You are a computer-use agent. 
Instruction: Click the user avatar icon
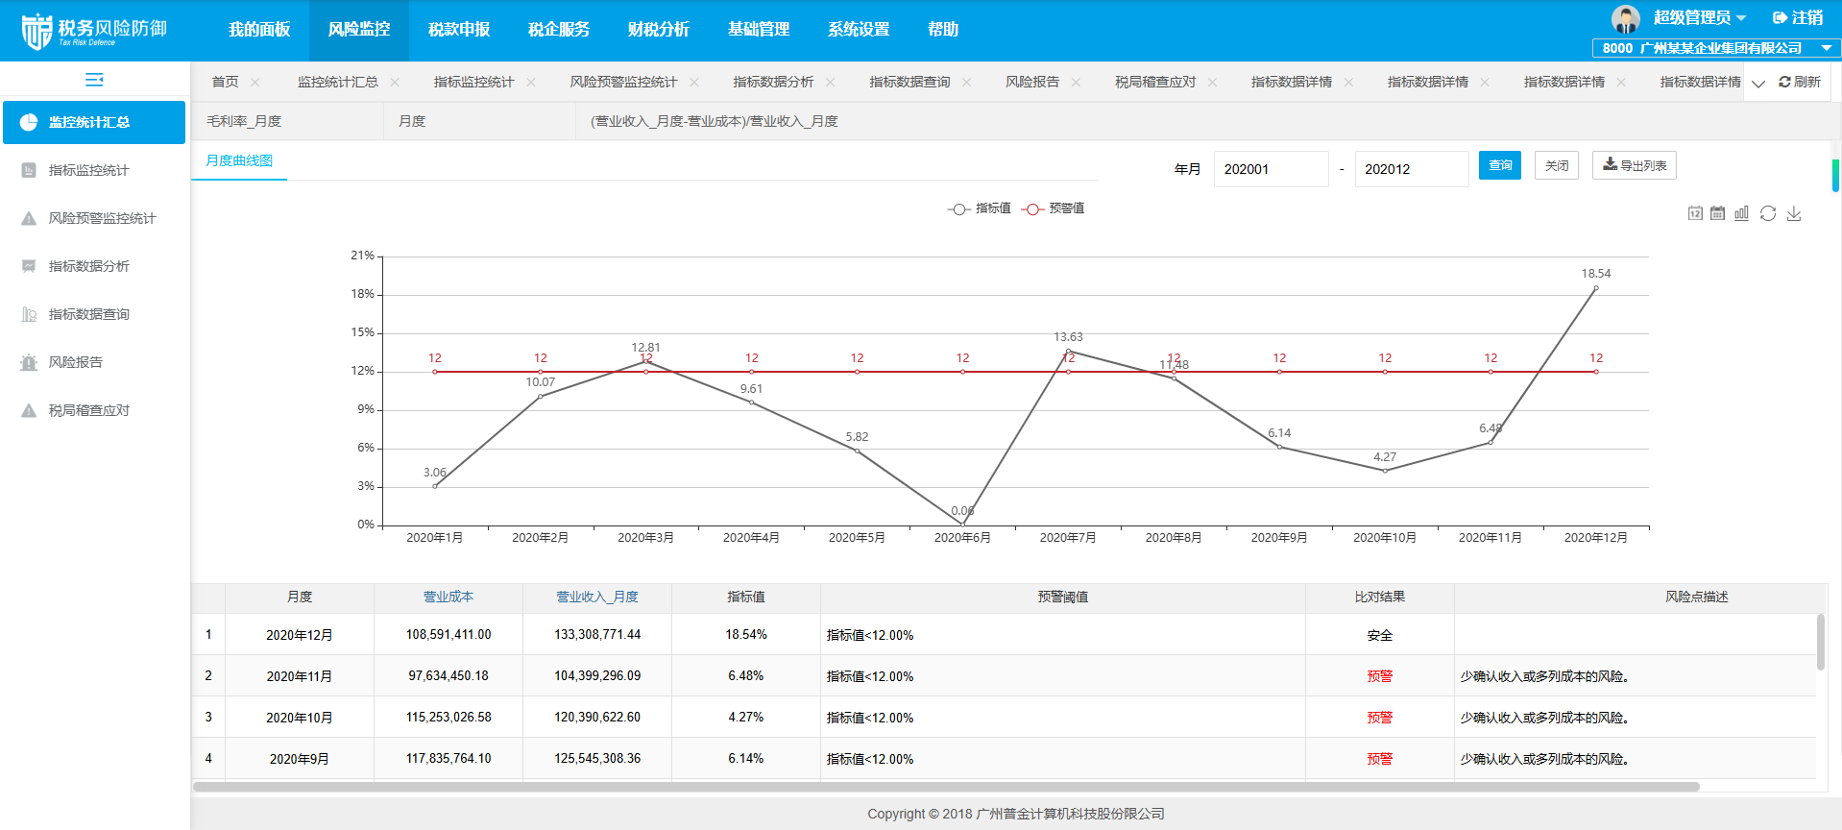click(x=1626, y=18)
